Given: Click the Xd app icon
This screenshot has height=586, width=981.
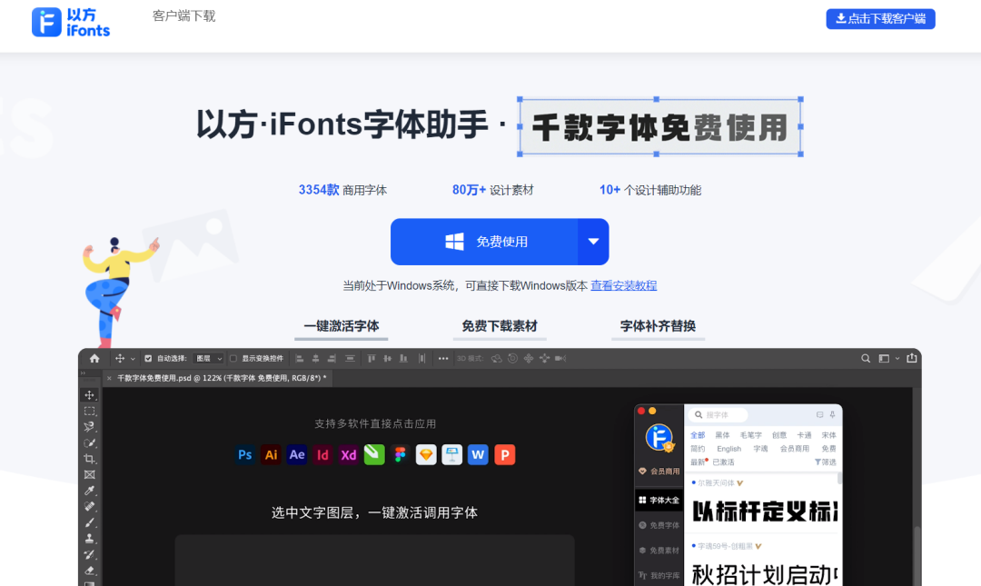Looking at the screenshot, I should click(349, 454).
